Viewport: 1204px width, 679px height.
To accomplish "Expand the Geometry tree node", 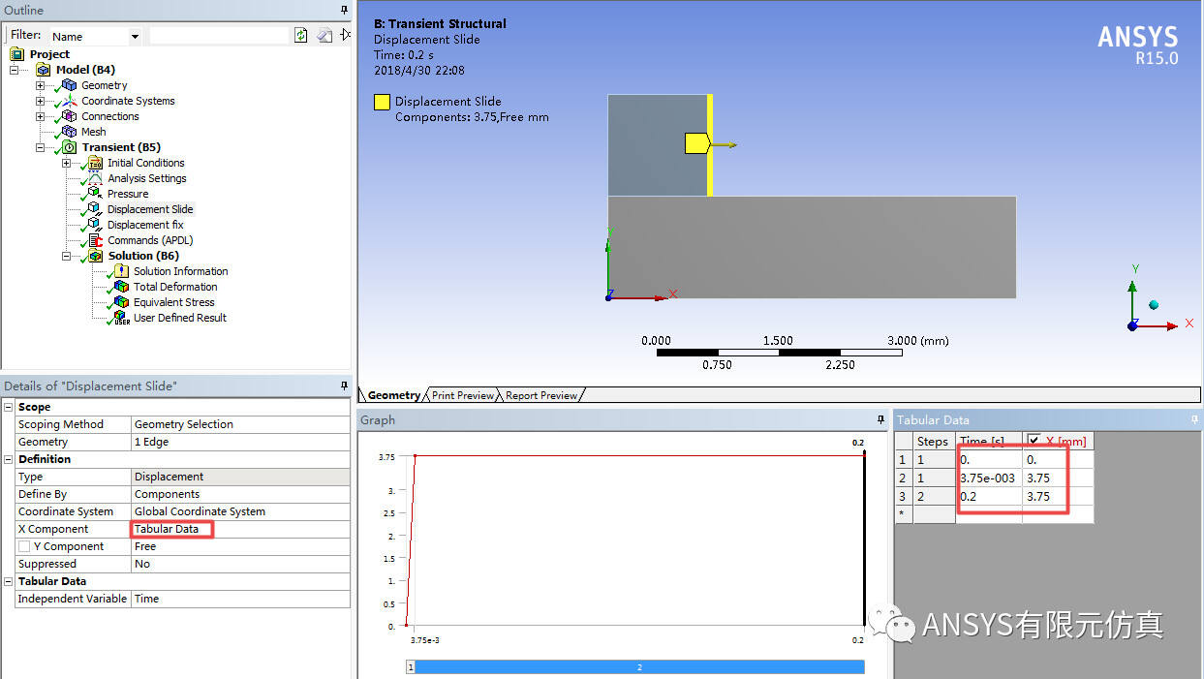I will [40, 85].
